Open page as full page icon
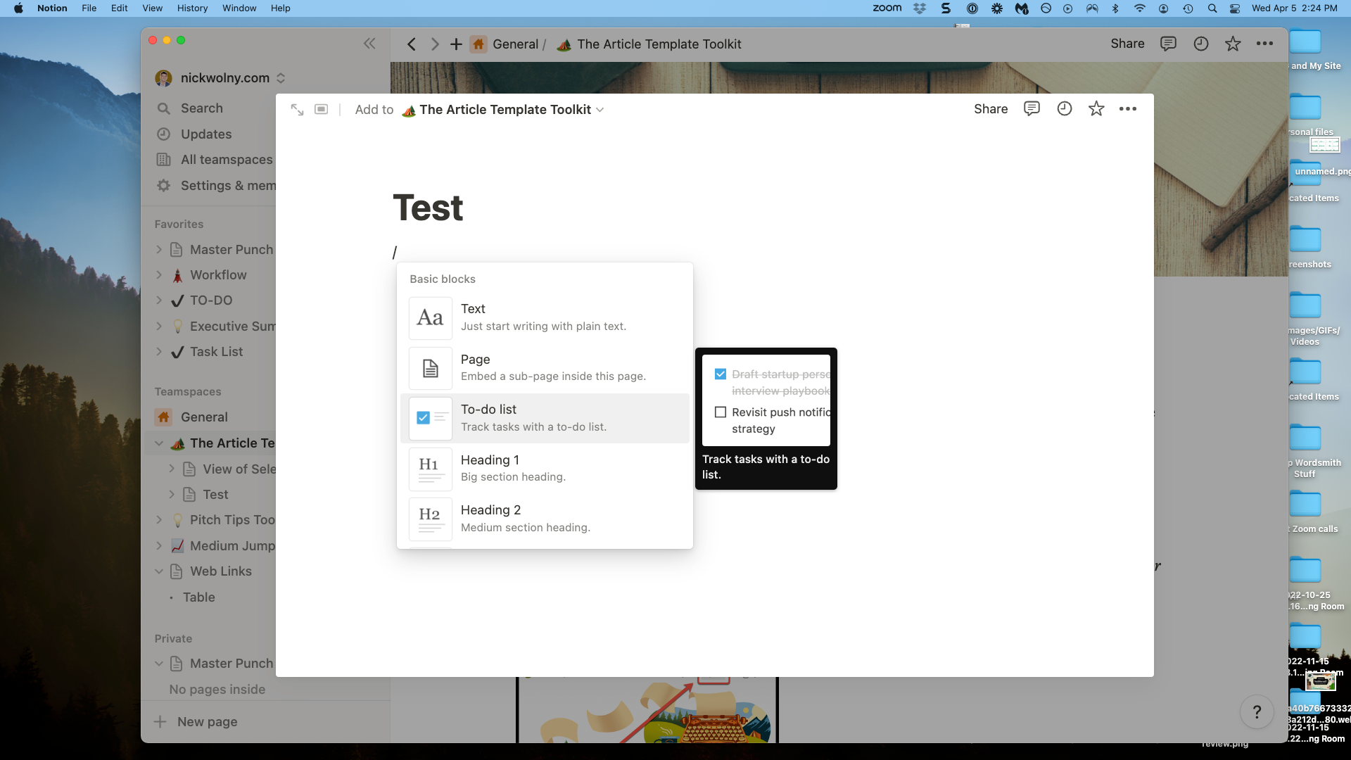Image resolution: width=1351 pixels, height=760 pixels. [x=297, y=110]
